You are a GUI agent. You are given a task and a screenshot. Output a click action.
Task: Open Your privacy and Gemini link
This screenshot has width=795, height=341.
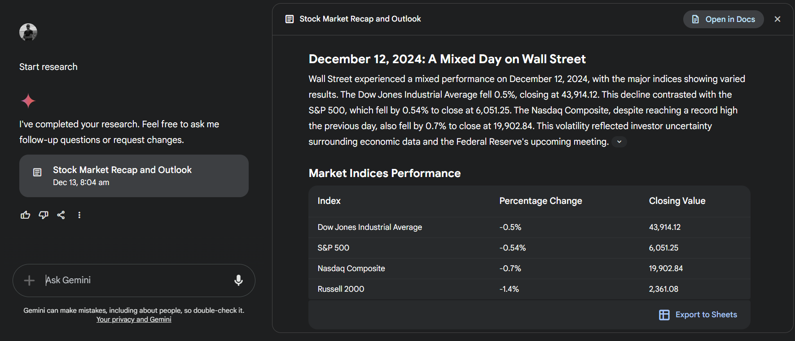pyautogui.click(x=134, y=319)
